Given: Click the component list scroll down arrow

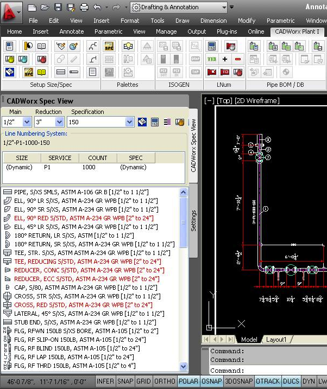Looking at the screenshot, I should 183,366.
